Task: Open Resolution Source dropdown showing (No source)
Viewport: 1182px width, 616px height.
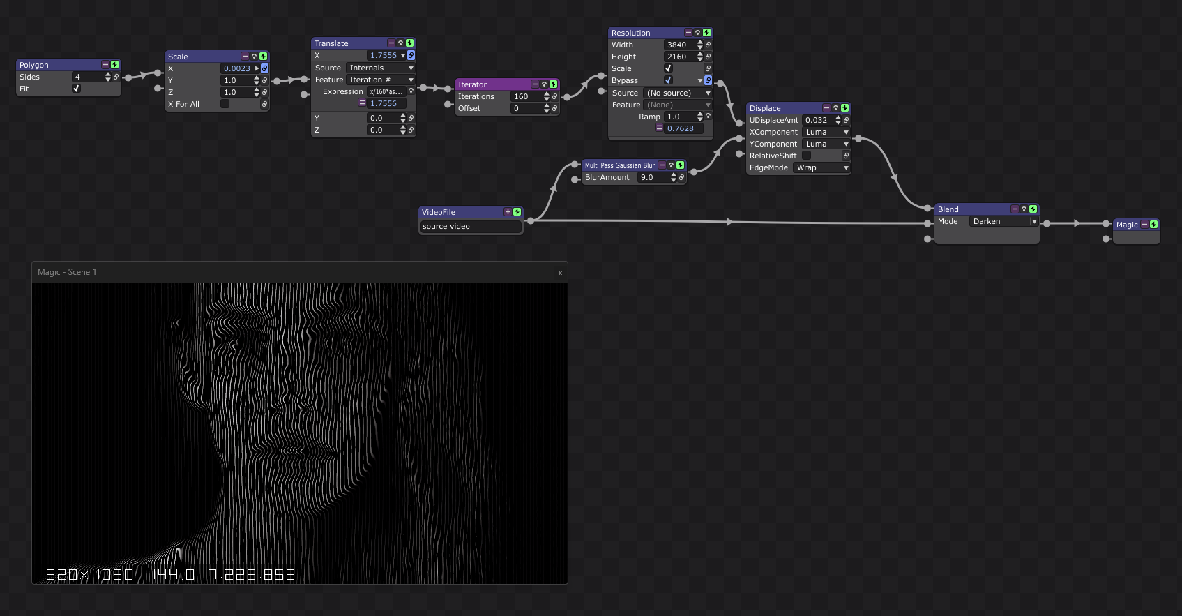Action: pyautogui.click(x=678, y=93)
